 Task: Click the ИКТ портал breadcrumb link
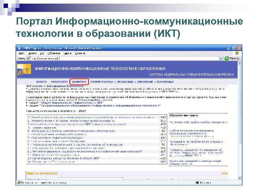point(34,86)
